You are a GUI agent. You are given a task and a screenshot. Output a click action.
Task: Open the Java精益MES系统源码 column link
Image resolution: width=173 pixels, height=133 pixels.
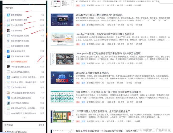20,72
